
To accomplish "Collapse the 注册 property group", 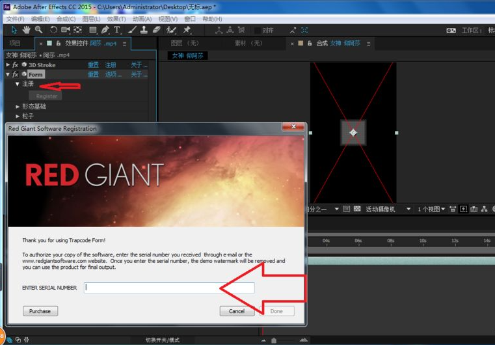I will coord(18,84).
